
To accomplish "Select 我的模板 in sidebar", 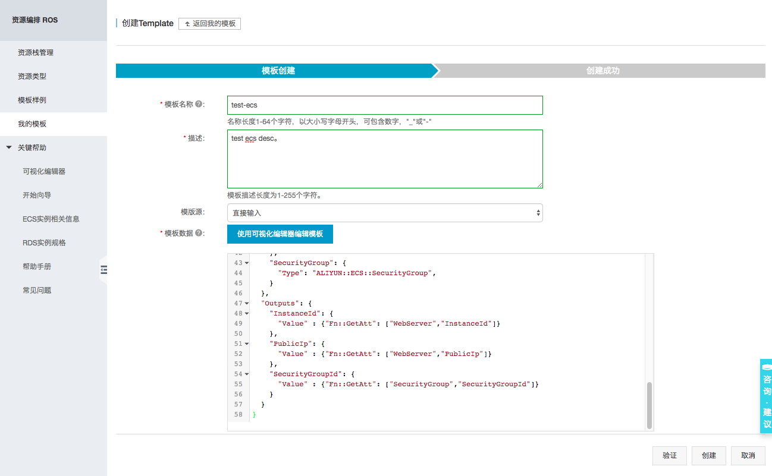I will pos(54,124).
